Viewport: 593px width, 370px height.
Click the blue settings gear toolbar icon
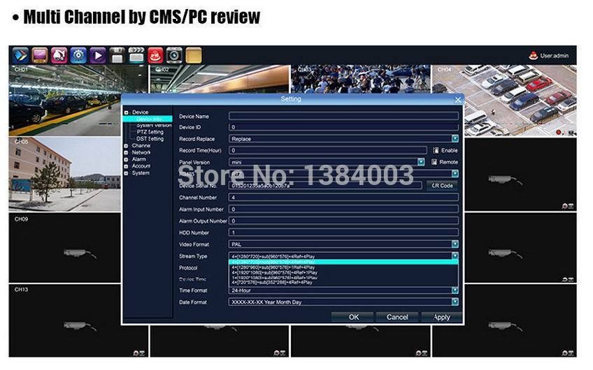pos(78,55)
